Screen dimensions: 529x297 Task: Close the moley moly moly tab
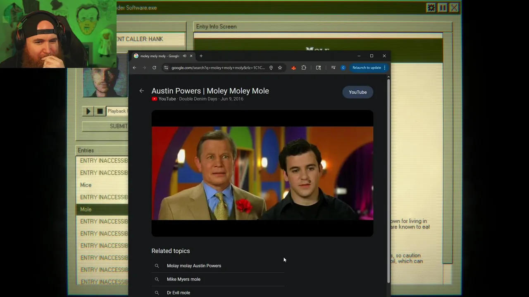click(x=191, y=56)
